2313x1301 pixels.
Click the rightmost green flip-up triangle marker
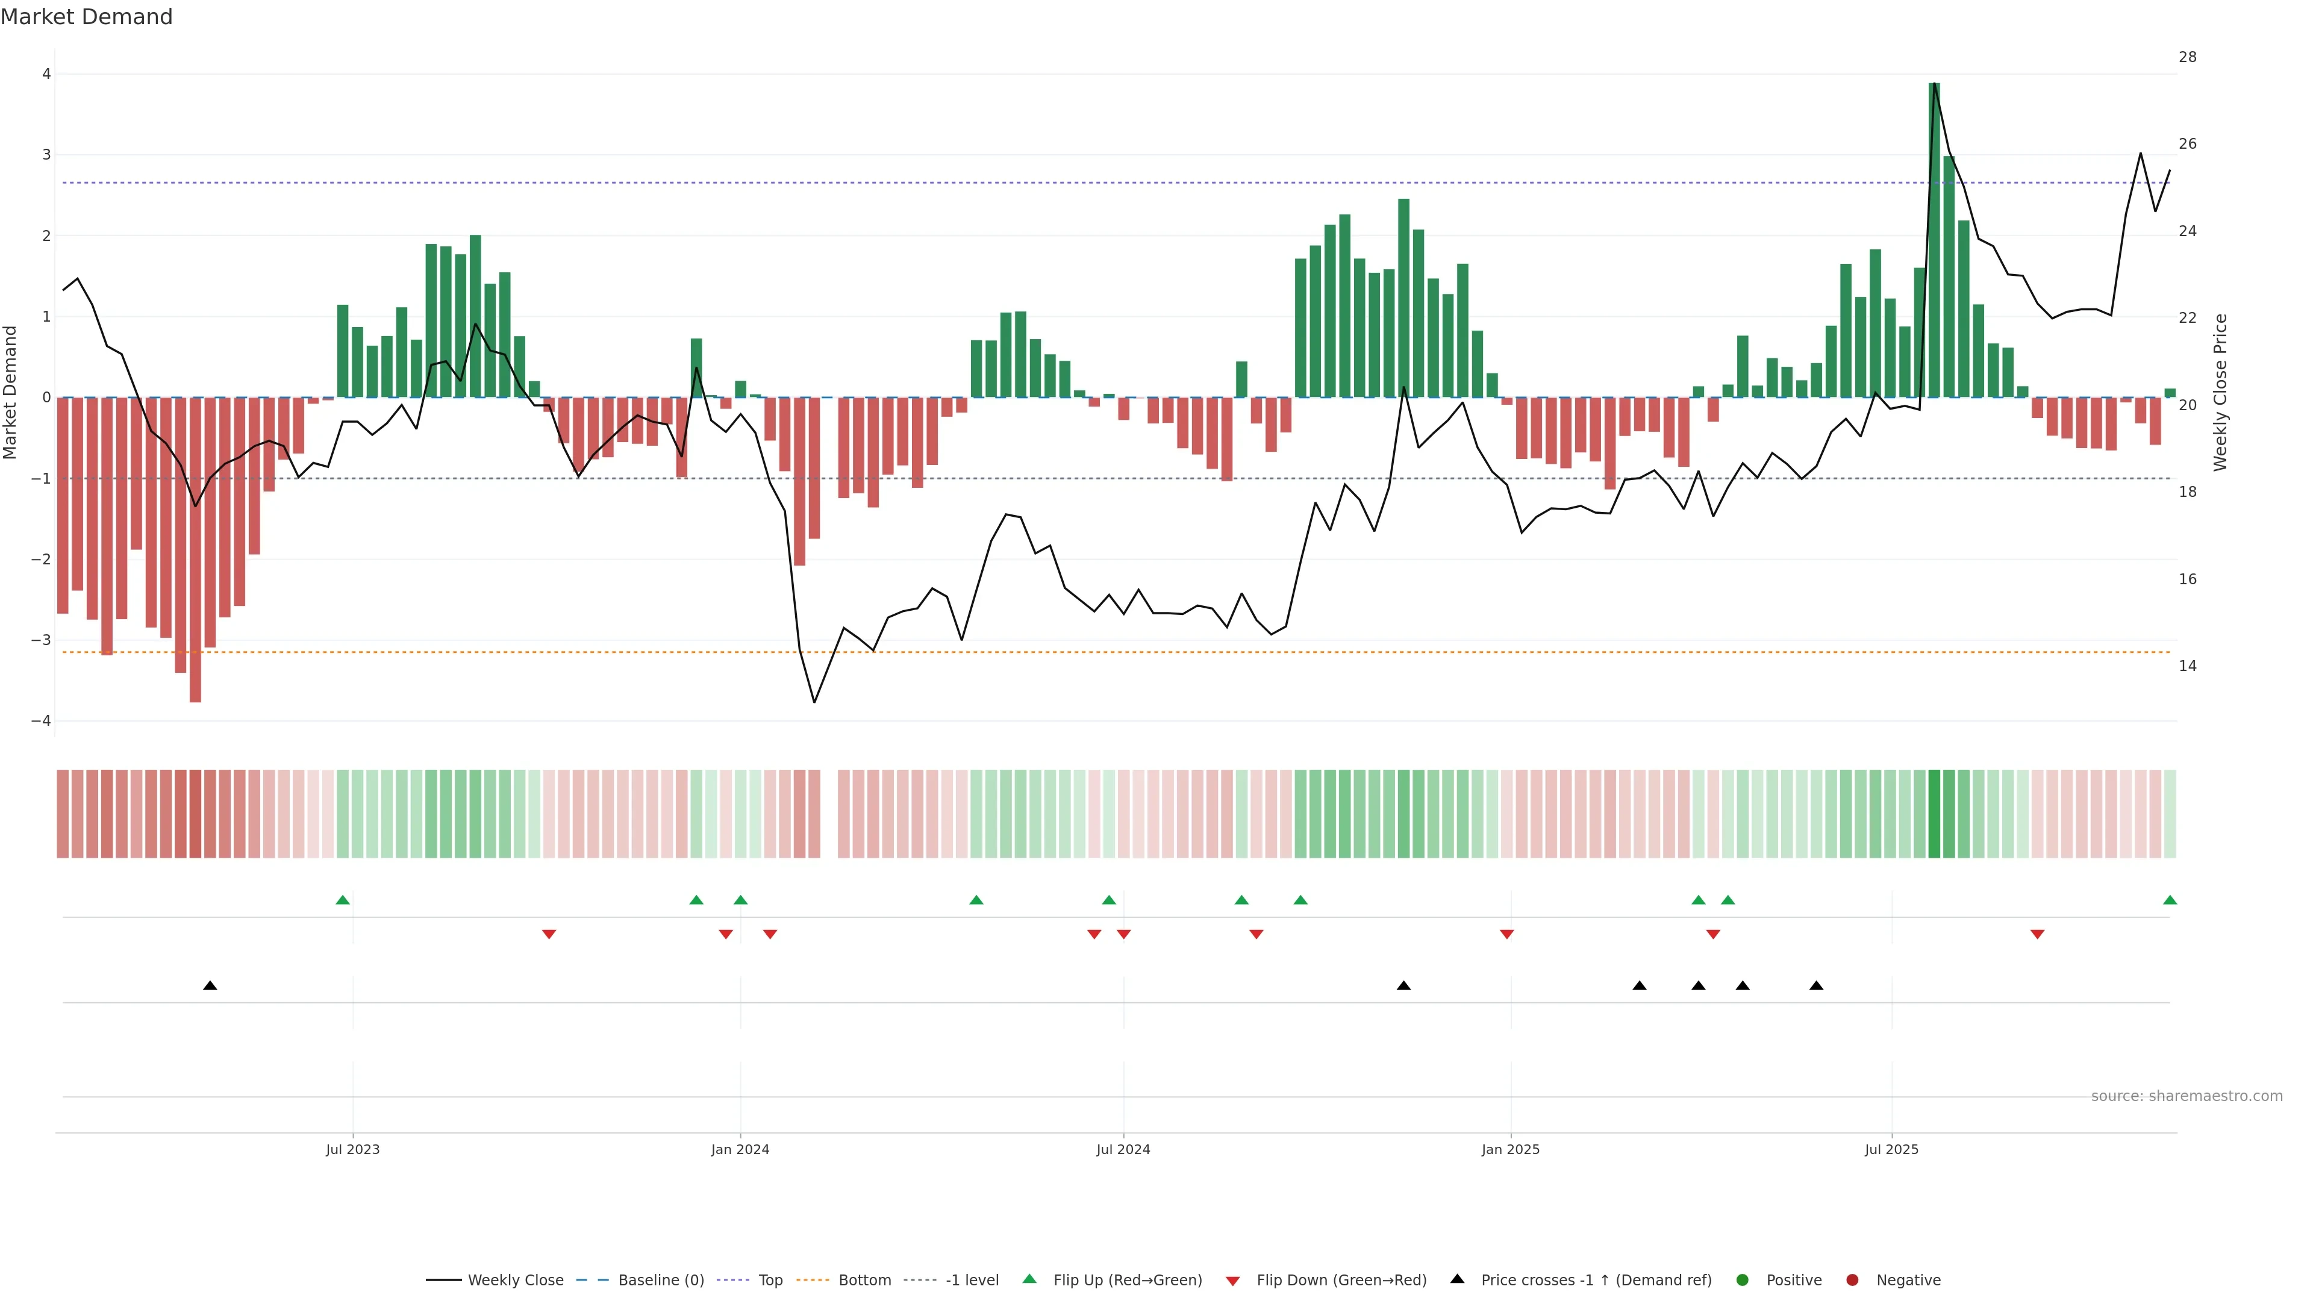pyautogui.click(x=2170, y=900)
